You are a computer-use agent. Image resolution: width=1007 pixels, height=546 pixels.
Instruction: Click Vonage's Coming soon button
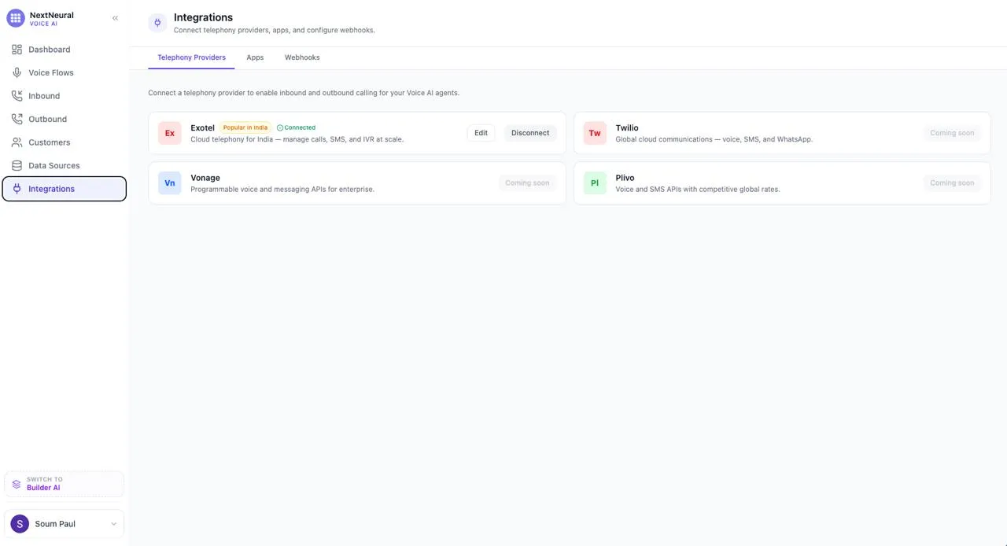(x=527, y=183)
